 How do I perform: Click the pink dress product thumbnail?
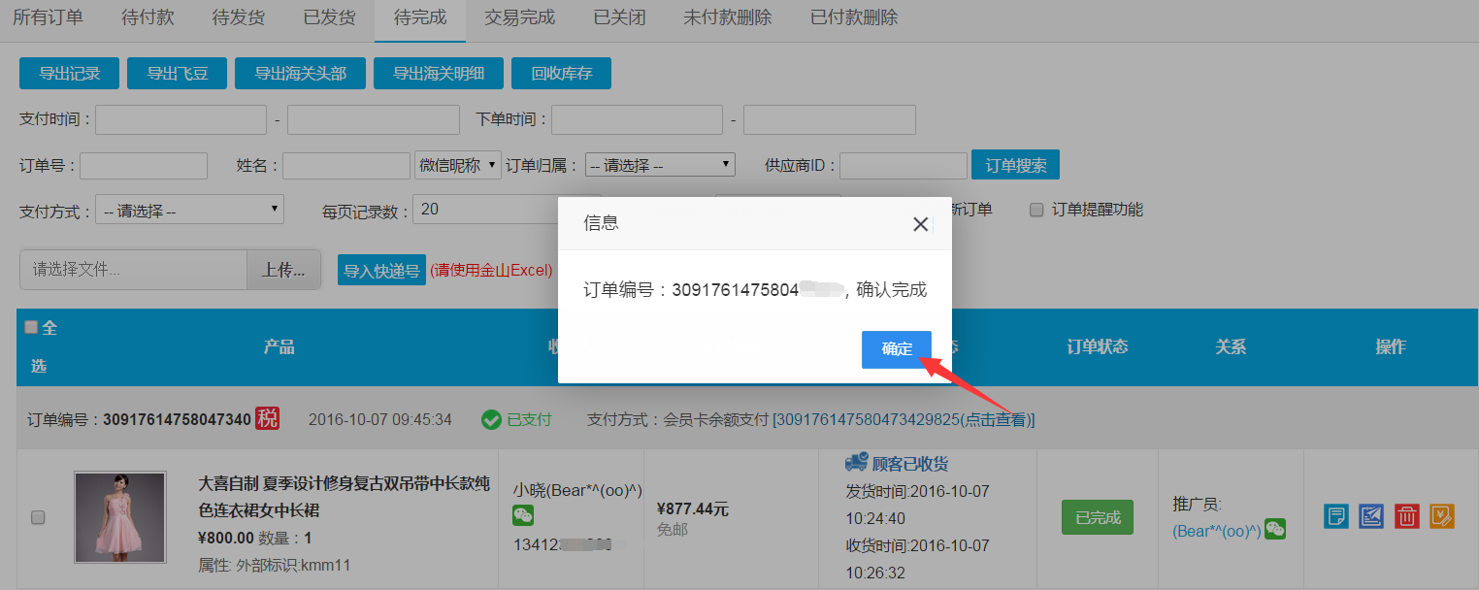point(120,517)
